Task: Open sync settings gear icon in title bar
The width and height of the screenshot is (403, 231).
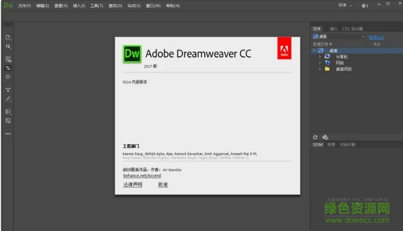Action: (365, 6)
